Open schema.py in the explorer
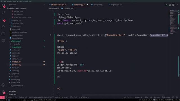The height and width of the screenshot is (101, 180). tap(17, 65)
